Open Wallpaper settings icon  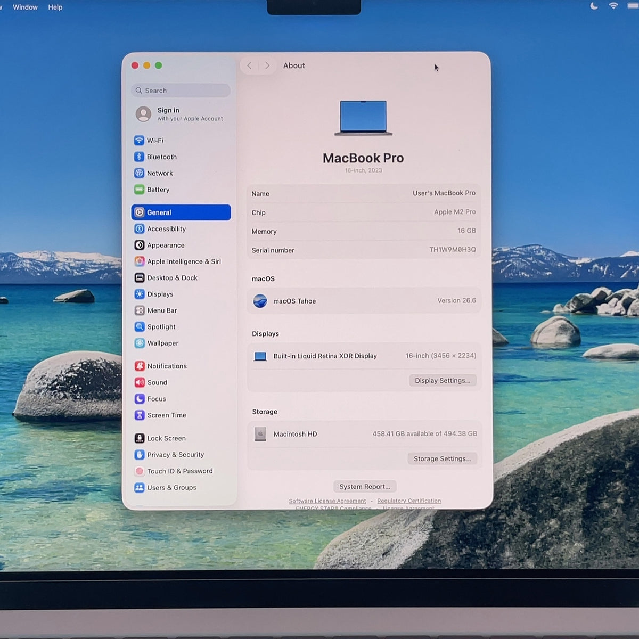[140, 343]
